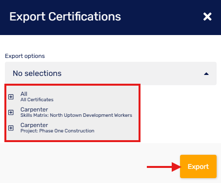Select Carpenter above the Skills Matrix line
This screenshot has height=183, width=221.
(x=34, y=110)
